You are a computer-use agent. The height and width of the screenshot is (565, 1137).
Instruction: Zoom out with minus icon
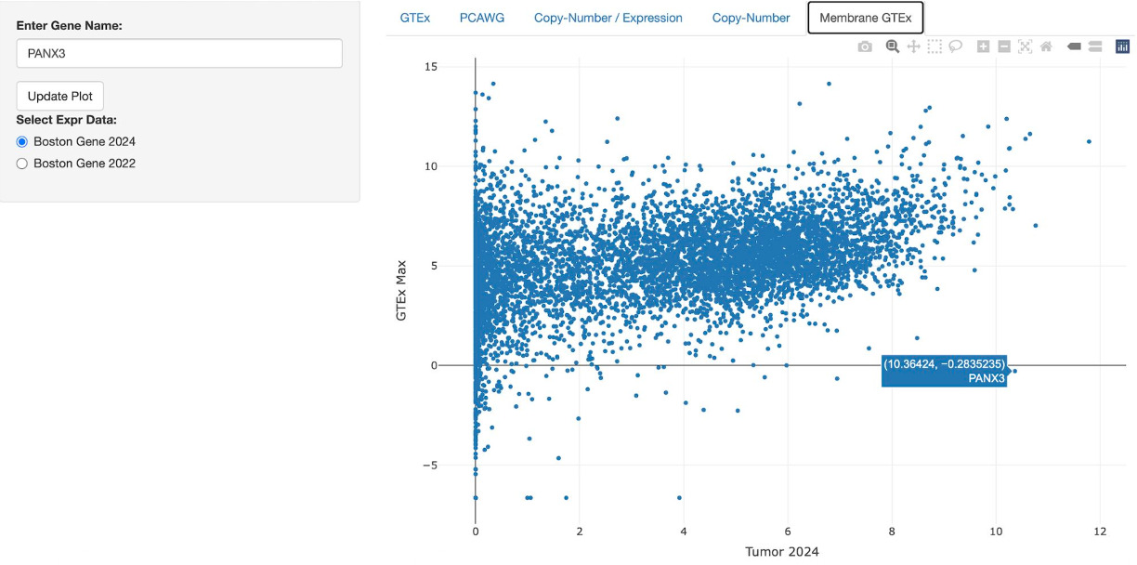(x=1004, y=46)
